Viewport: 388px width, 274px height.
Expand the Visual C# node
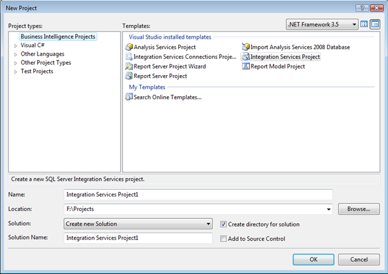pyautogui.click(x=16, y=46)
